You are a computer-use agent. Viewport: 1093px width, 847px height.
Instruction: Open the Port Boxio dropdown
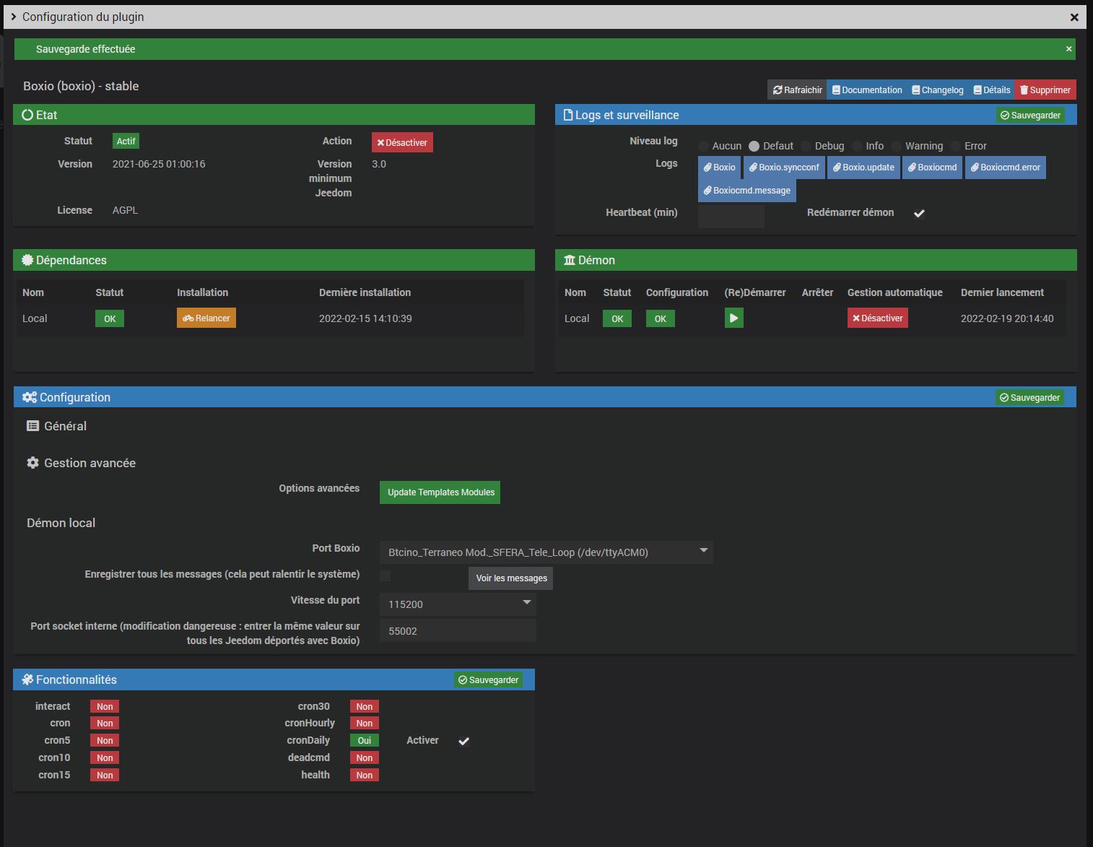[546, 552]
